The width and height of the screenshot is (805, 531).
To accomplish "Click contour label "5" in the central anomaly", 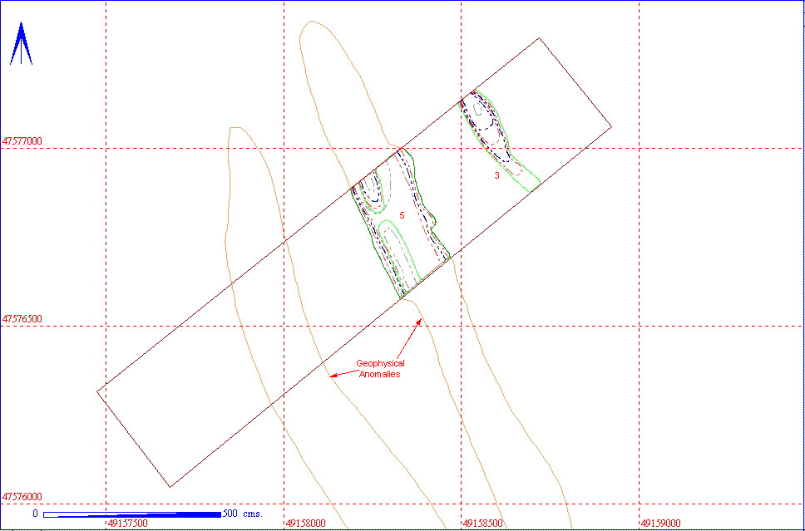I will [x=402, y=215].
